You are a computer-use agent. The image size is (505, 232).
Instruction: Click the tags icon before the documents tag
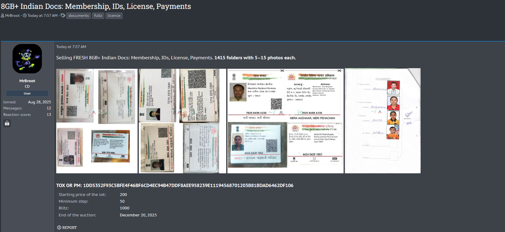[x=63, y=16]
